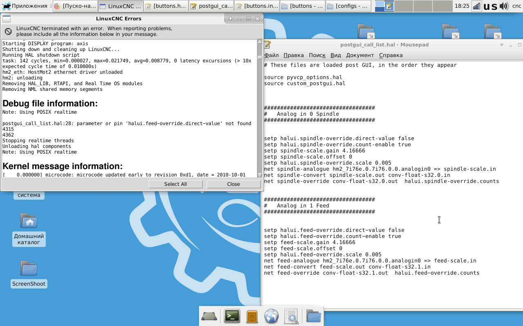Click the scroll-up arrow of the error log
The image size is (523, 326).
point(260,42)
